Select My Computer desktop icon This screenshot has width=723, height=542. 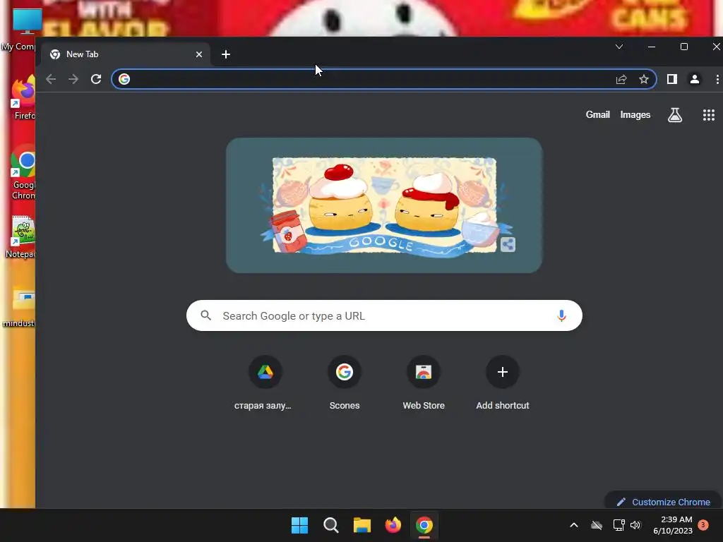coord(18,28)
